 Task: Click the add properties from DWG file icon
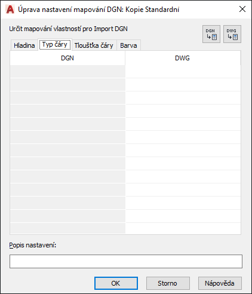tap(232, 34)
